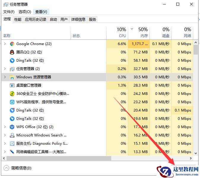
Task: Click the Microsoft Windows Search icon
Action: coord(12,135)
